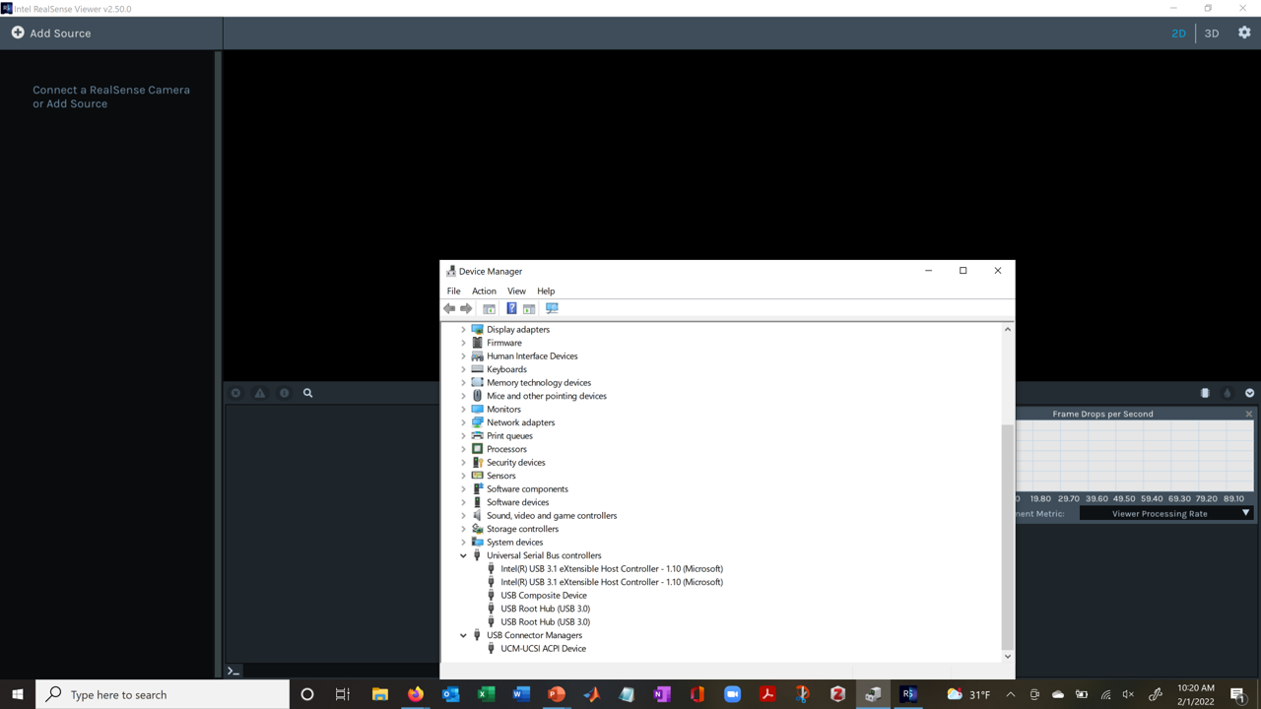Expand Firmware node
Screen dimensions: 1261x709
463,343
